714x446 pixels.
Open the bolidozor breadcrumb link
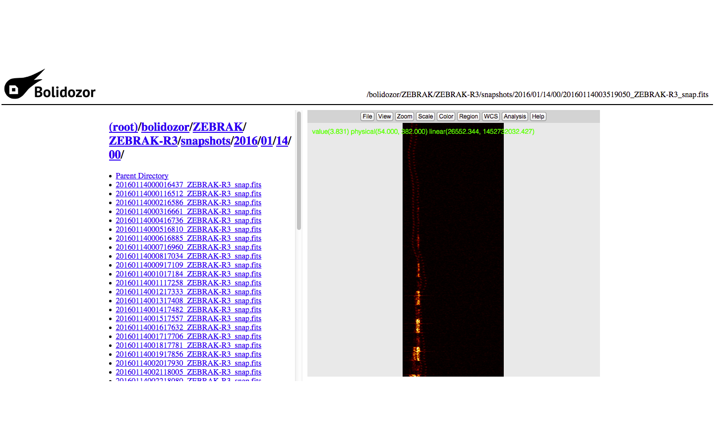tap(165, 127)
